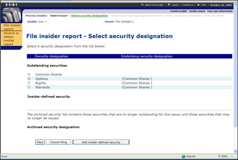The height and width of the screenshot is (160, 238).
Task: Open File insider report sidebar item
Action: coord(12,27)
